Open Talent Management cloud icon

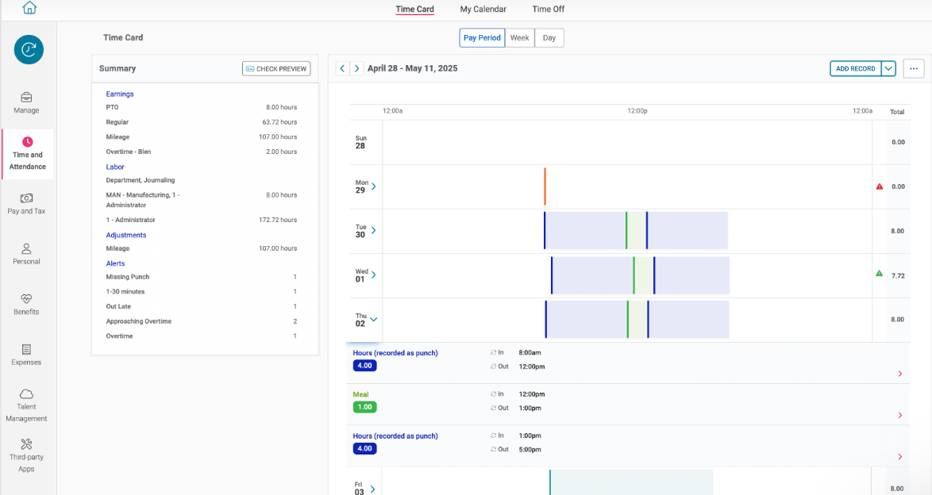[x=26, y=394]
